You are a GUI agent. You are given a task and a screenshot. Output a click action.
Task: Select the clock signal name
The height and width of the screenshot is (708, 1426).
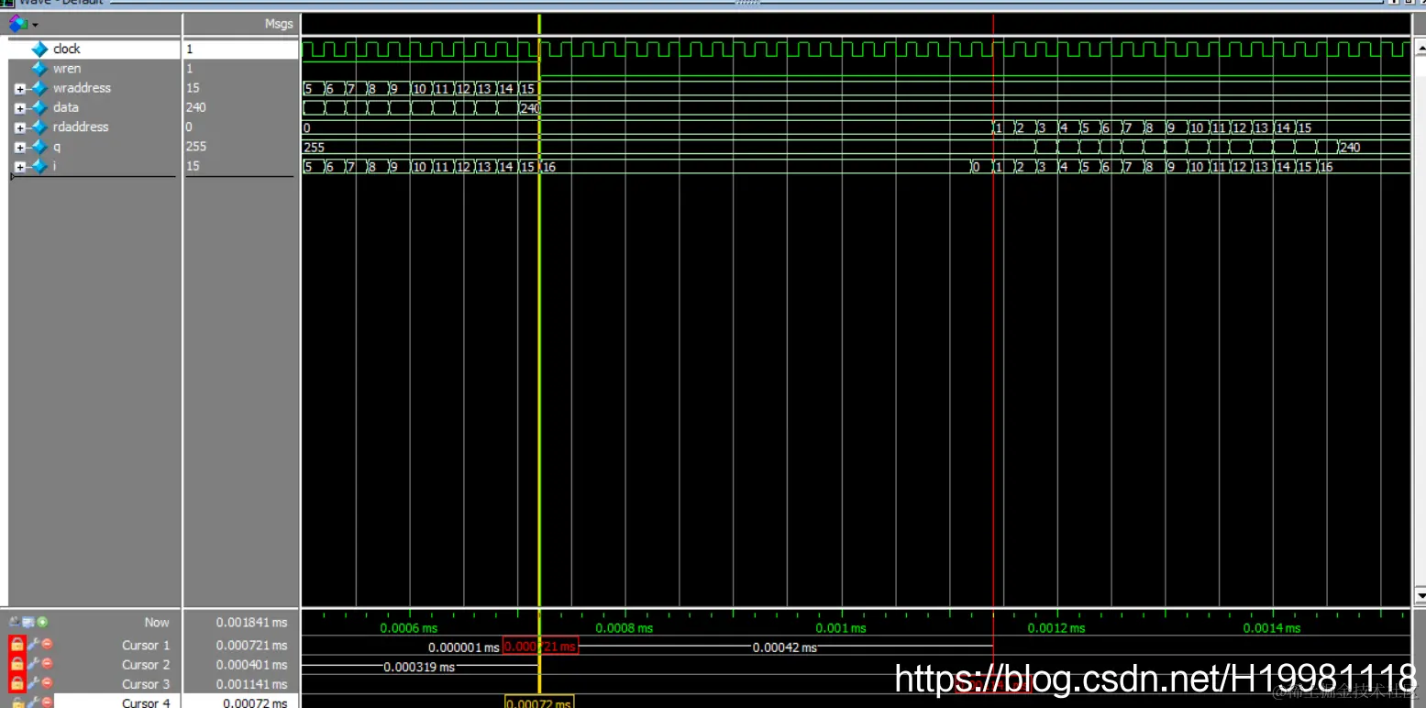point(66,49)
